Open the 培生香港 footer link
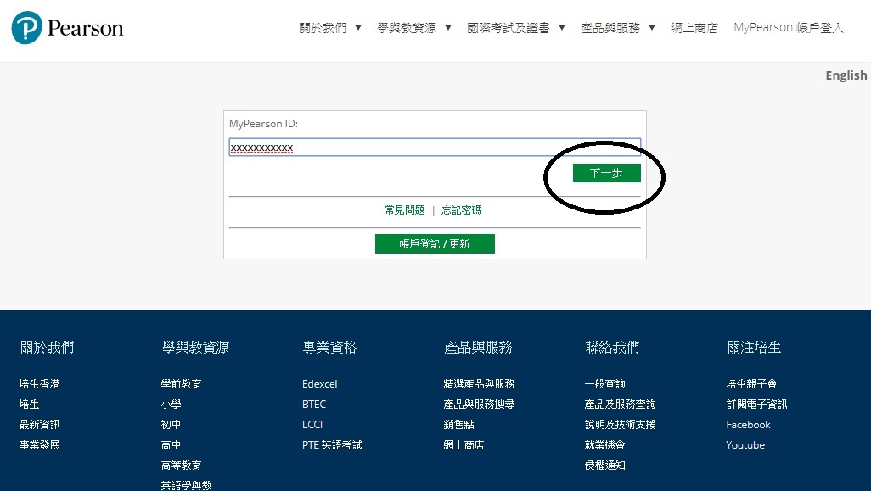871x491 pixels. point(39,384)
